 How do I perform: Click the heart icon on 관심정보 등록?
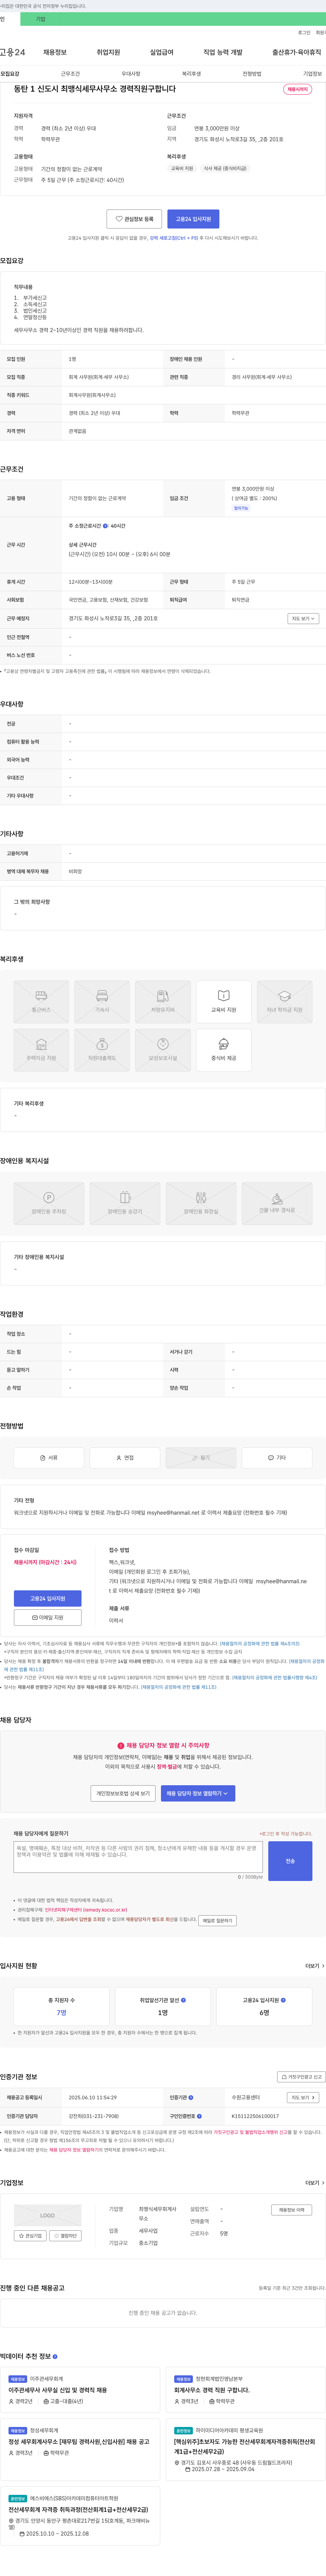click(119, 219)
